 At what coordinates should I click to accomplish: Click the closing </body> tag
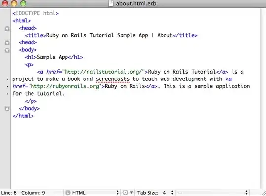click(29, 108)
